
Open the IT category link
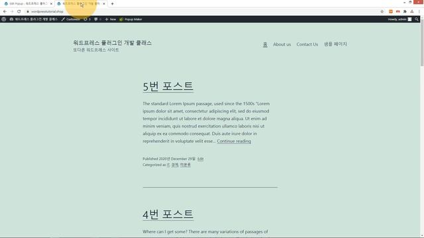[168, 165]
